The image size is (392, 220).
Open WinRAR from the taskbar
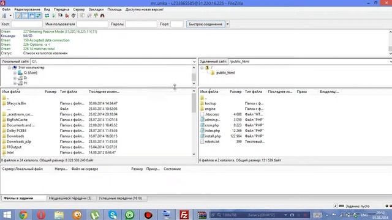(202, 215)
